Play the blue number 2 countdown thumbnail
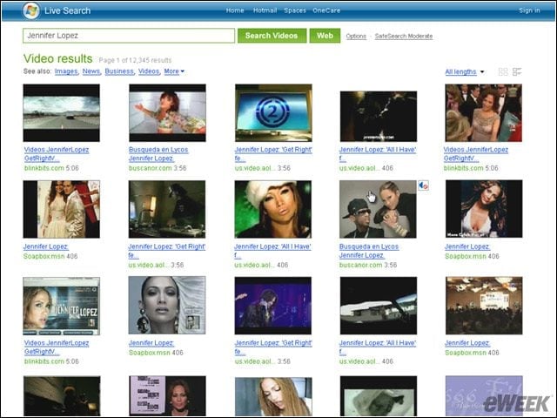Viewport: 557px width, 418px height. [x=273, y=112]
